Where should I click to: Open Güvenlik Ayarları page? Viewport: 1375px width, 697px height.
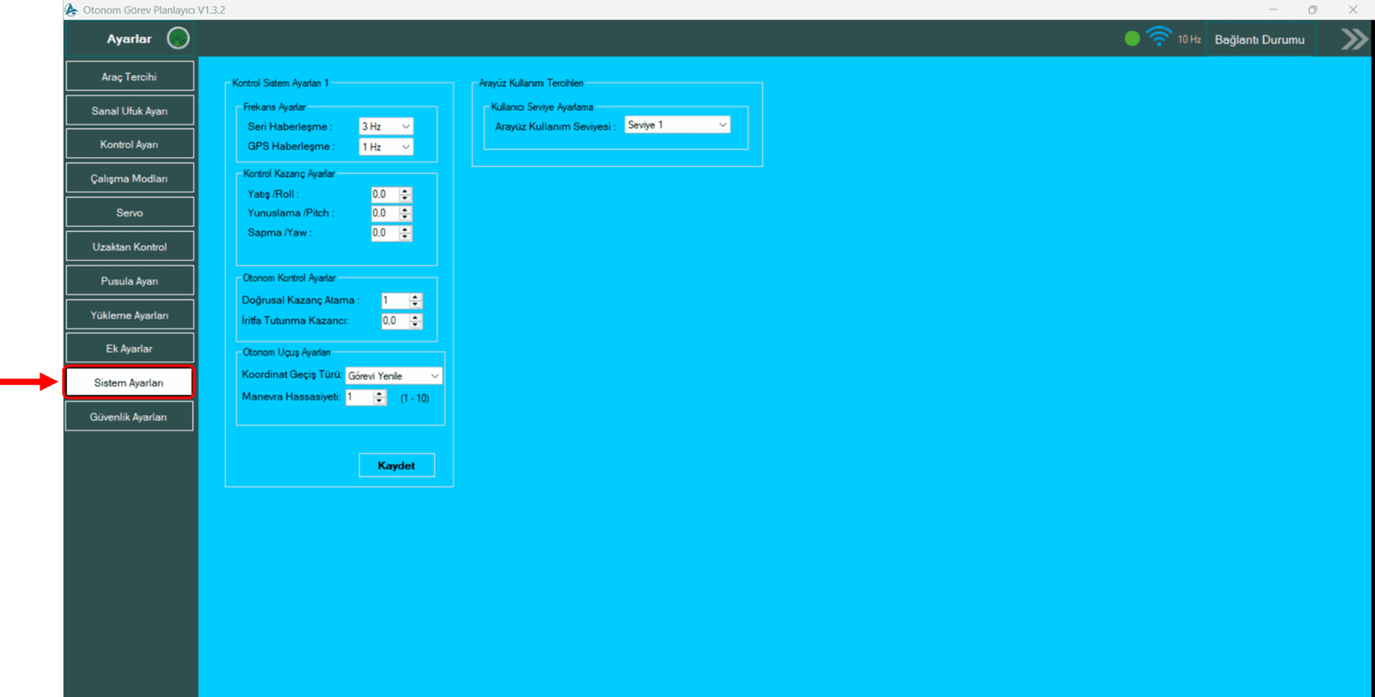[129, 417]
